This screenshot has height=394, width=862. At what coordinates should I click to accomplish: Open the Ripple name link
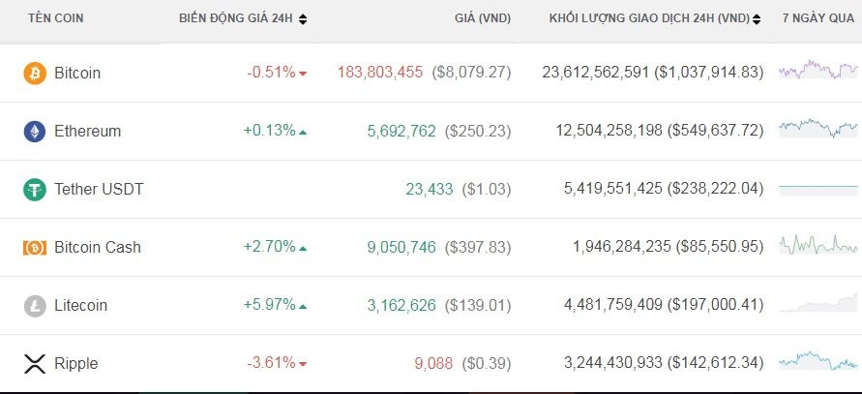[x=75, y=363]
